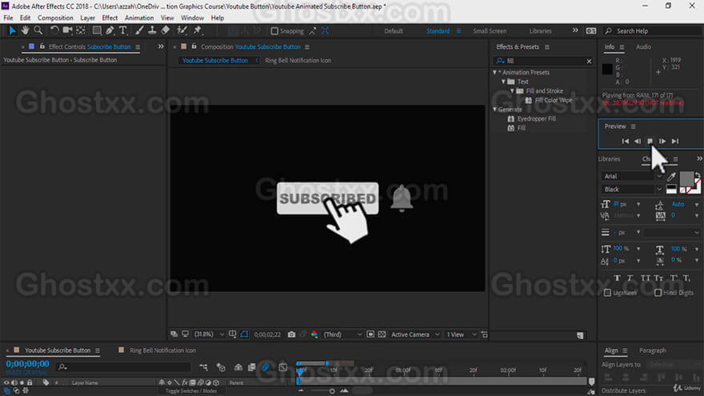Image resolution: width=704 pixels, height=396 pixels.
Task: Click the Composition Mini-Flowchart icon in timeline
Action: pyautogui.click(x=203, y=367)
